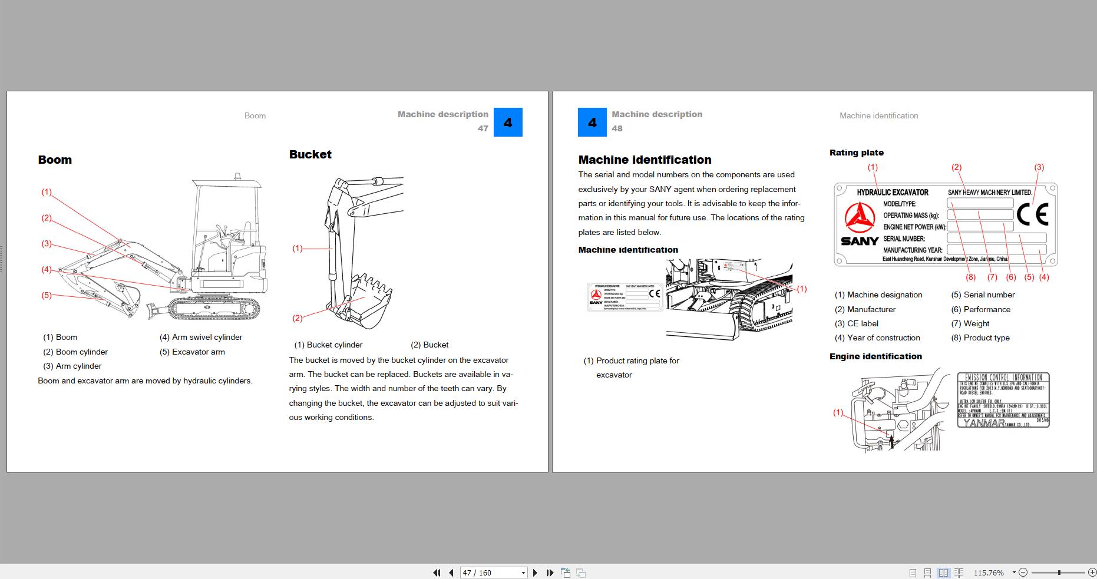This screenshot has width=1097, height=579.
Task: Click the blue chapter 4 box on page 47
Action: click(508, 123)
